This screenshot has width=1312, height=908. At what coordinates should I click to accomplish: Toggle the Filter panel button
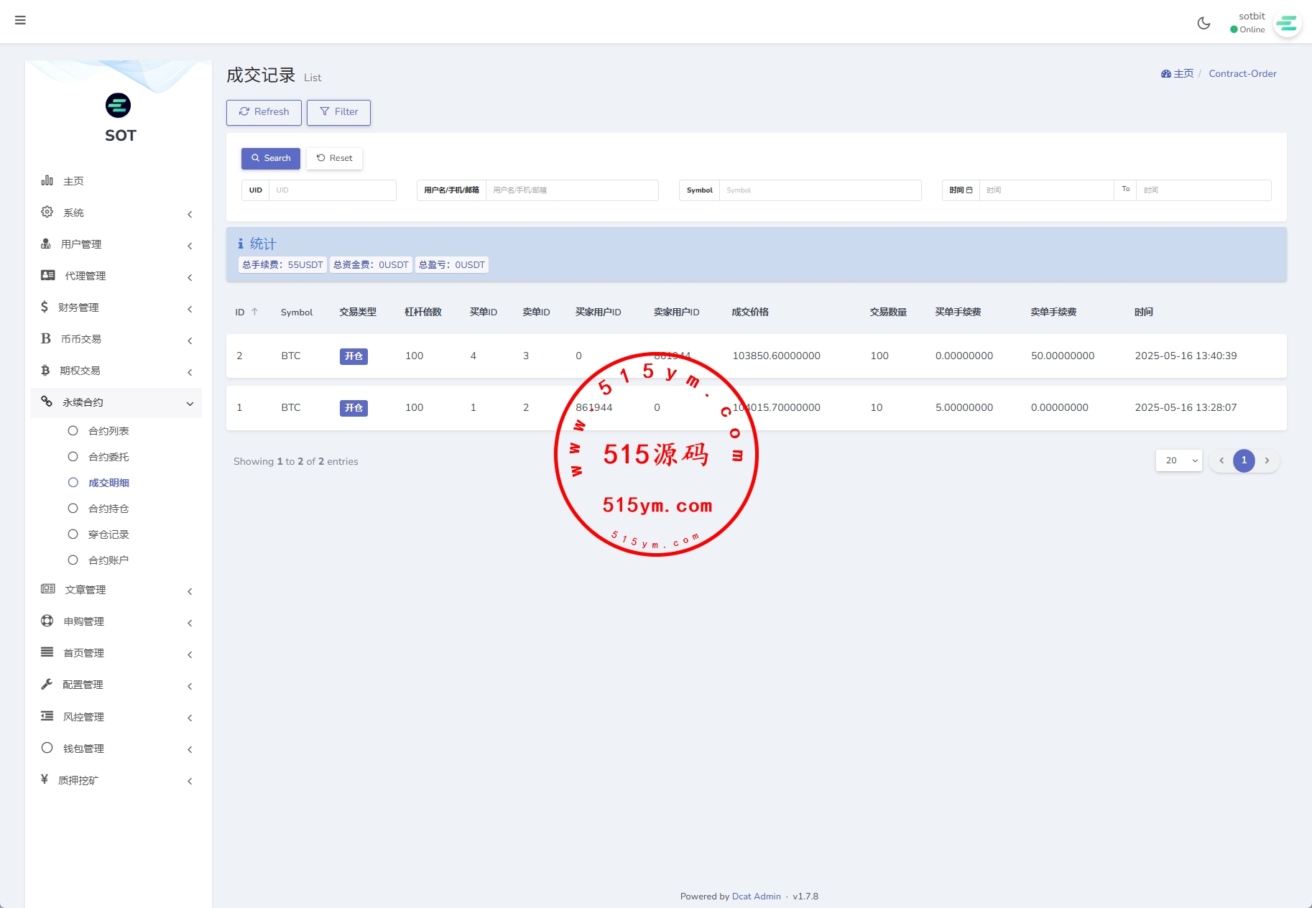338,112
